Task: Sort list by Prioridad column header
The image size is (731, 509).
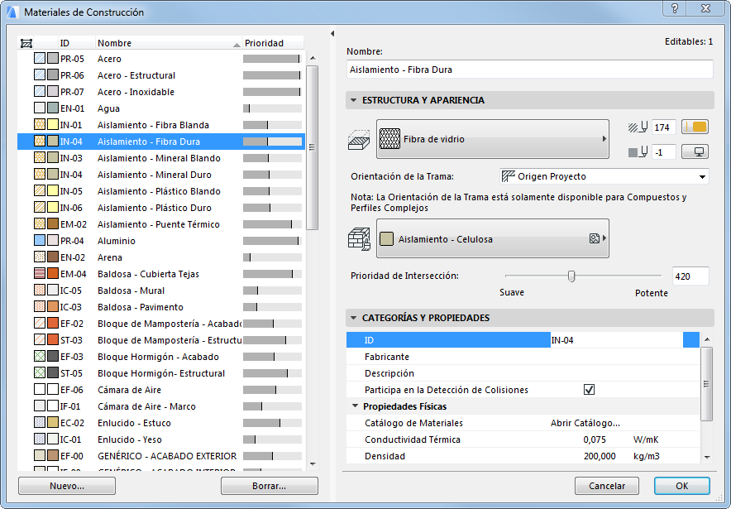Action: click(273, 43)
